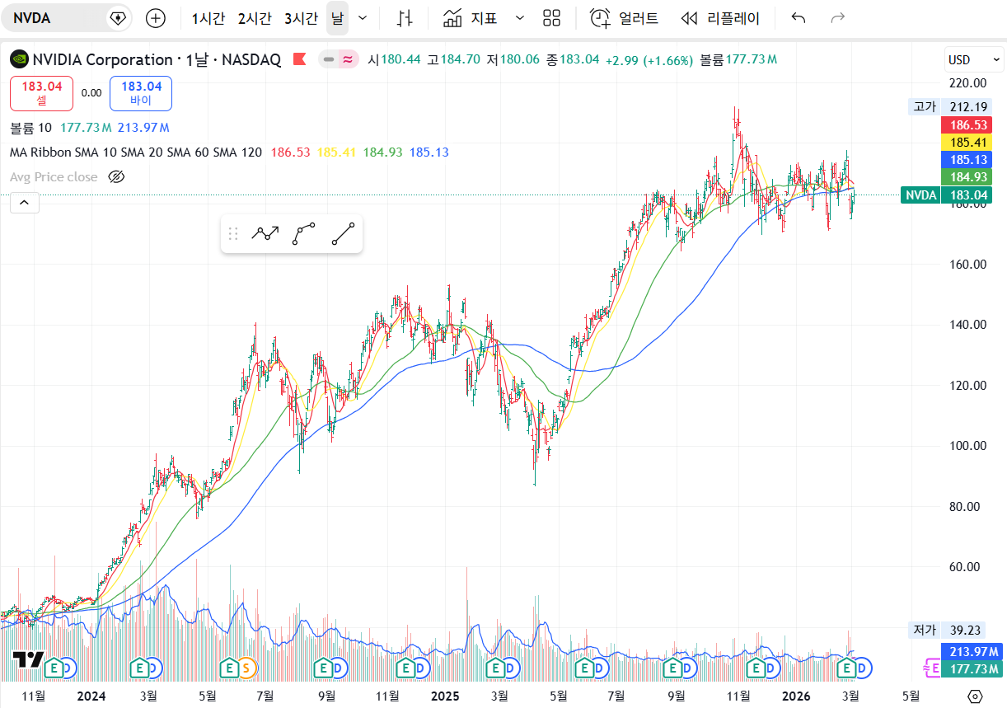Click the 2026 label on the time axis
This screenshot has height=708, width=1007.
pos(796,696)
